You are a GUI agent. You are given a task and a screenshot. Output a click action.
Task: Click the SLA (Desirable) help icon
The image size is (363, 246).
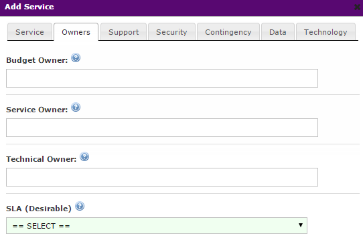(x=80, y=206)
